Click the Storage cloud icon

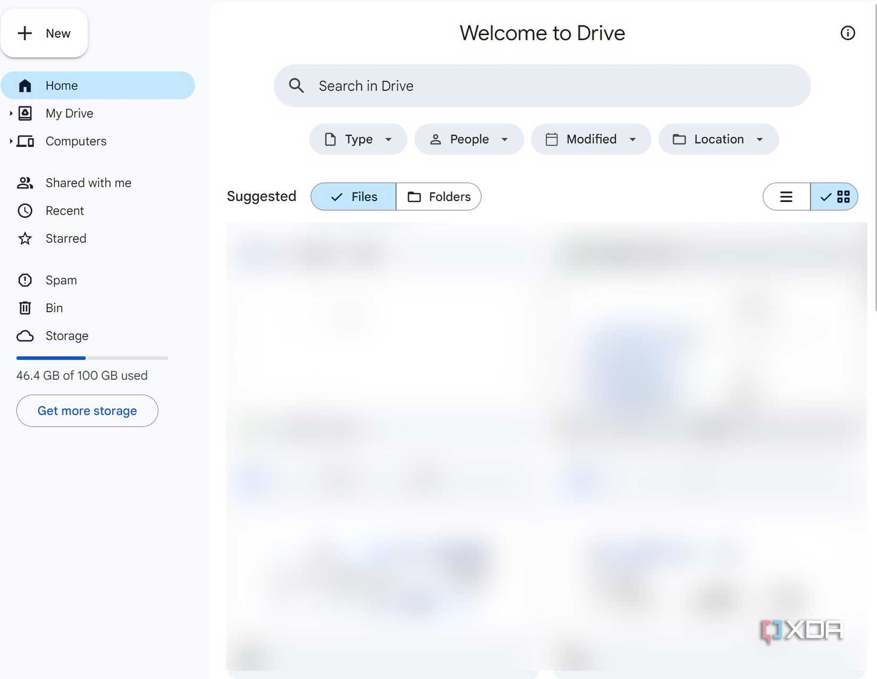click(x=25, y=336)
